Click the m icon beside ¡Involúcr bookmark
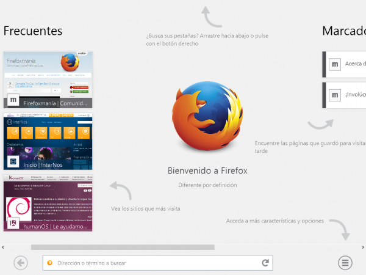Viewport: 366px width, 275px height. (x=335, y=95)
